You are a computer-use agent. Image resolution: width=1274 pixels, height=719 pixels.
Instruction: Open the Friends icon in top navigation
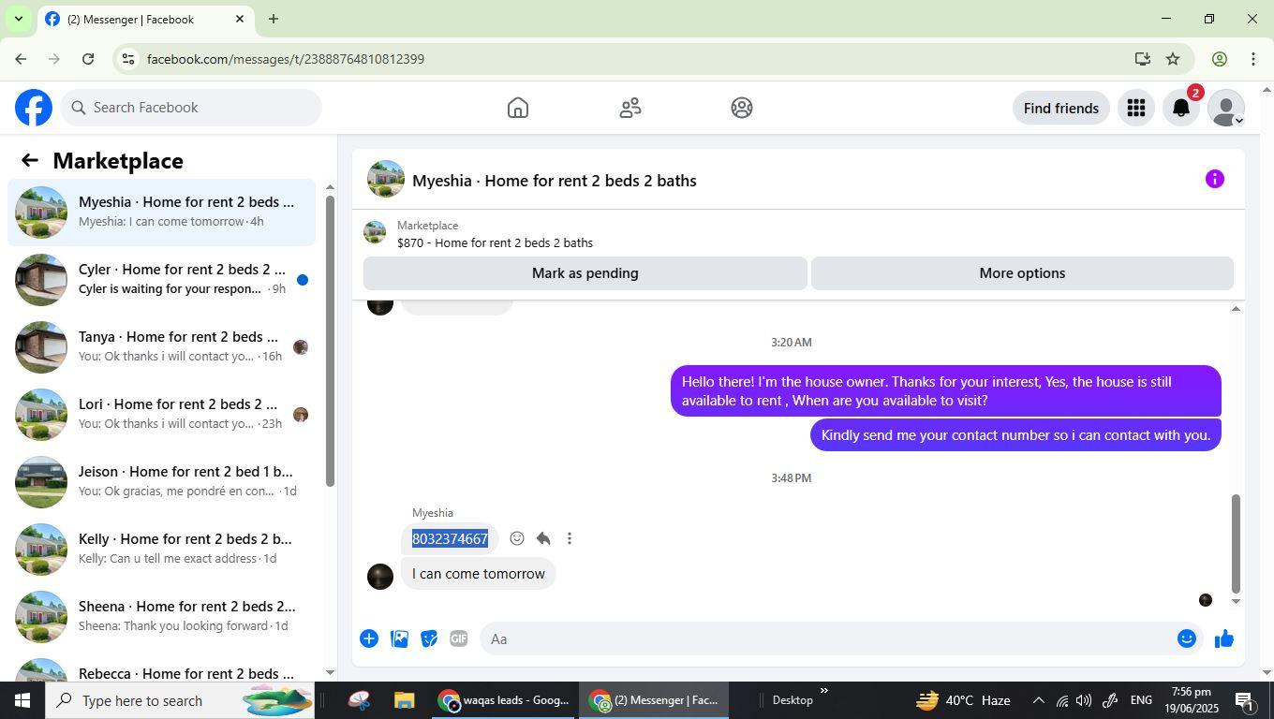pyautogui.click(x=630, y=108)
